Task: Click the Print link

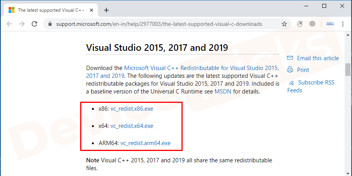Action: 303,70
